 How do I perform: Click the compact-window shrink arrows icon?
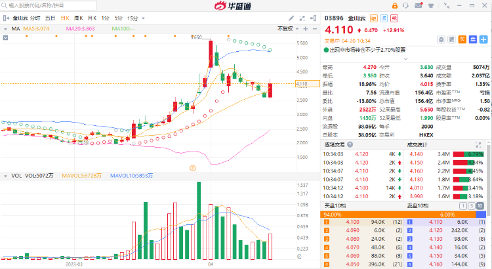click(x=447, y=5)
